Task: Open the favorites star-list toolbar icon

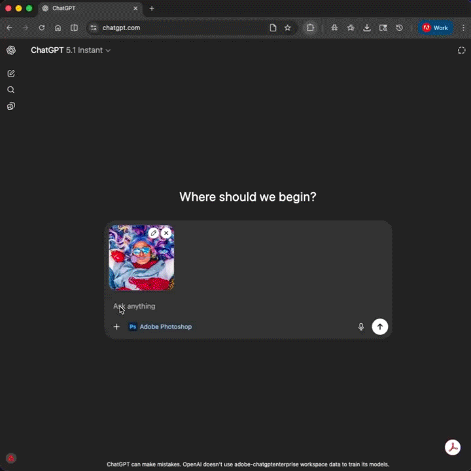Action: click(351, 27)
